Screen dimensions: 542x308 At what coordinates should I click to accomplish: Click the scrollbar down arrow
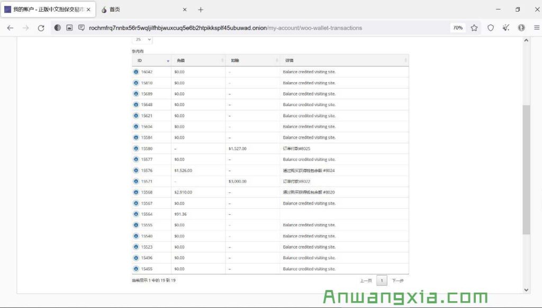click(526, 290)
